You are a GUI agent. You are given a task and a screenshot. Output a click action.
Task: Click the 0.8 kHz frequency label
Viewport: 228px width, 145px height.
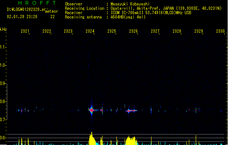3,101
